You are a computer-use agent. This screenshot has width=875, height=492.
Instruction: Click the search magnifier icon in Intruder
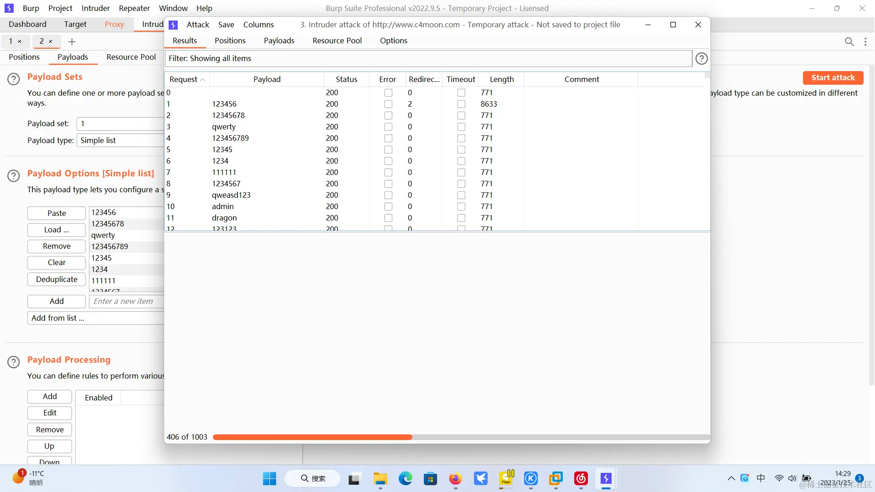[x=849, y=42]
